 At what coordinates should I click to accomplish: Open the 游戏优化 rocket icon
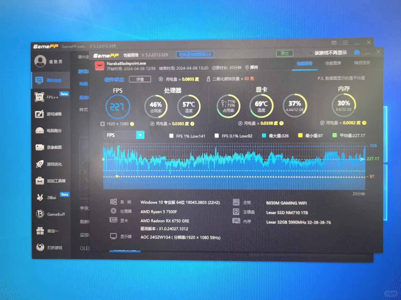click(x=40, y=164)
